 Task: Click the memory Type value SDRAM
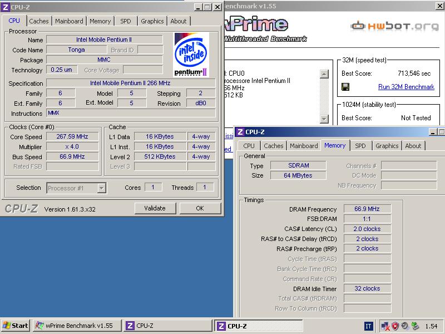(298, 165)
